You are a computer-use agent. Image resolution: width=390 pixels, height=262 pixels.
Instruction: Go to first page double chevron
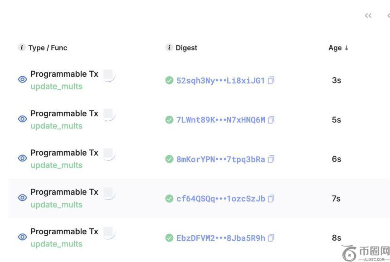368,16
